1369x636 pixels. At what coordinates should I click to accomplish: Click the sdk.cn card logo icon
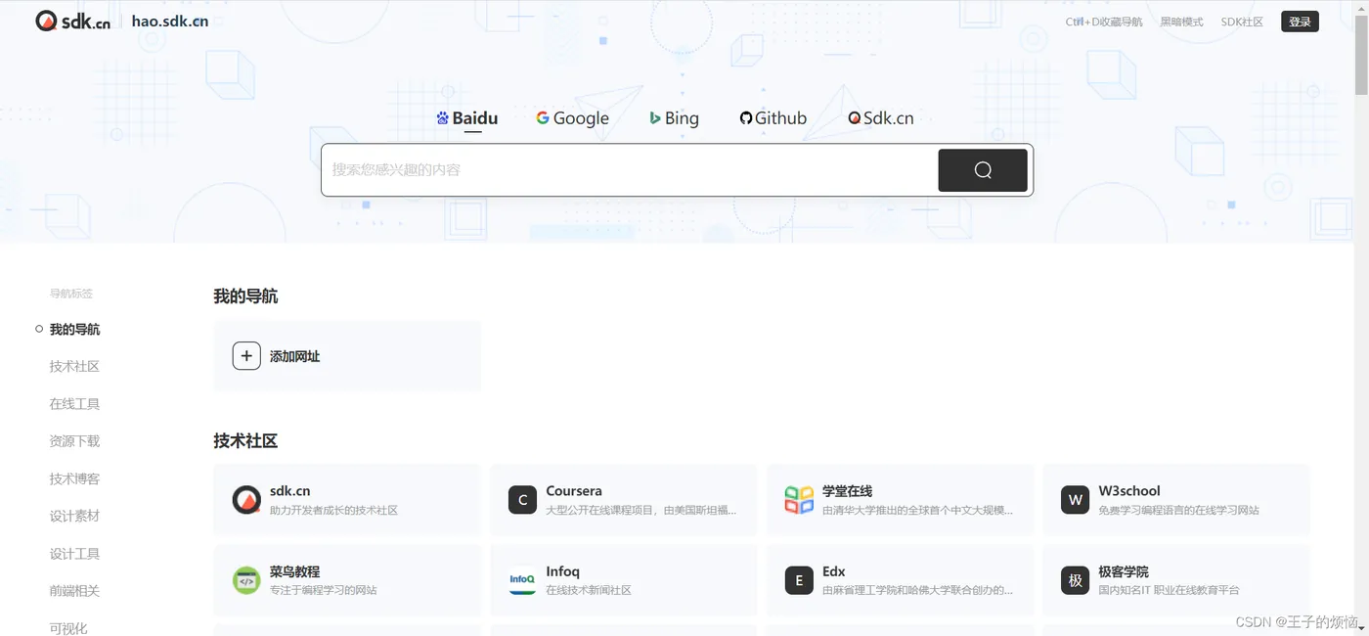(246, 500)
